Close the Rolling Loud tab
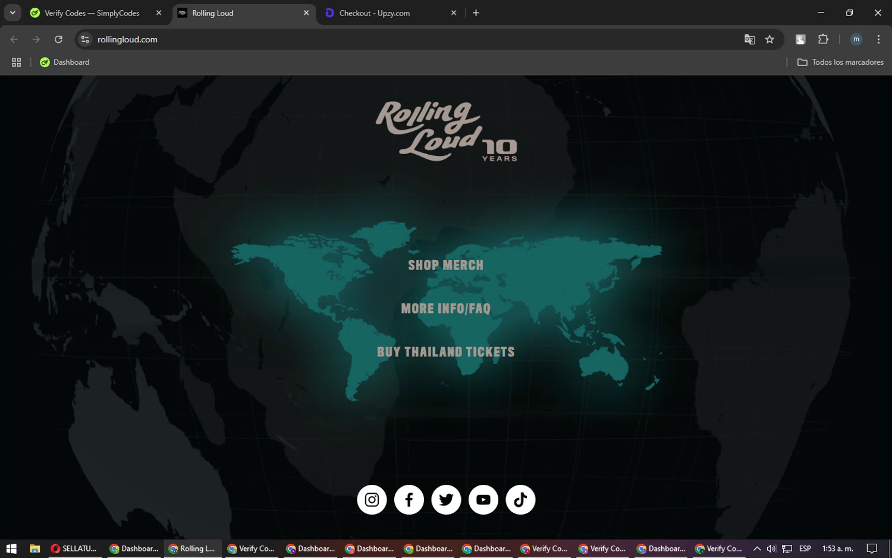The width and height of the screenshot is (892, 558). (306, 13)
